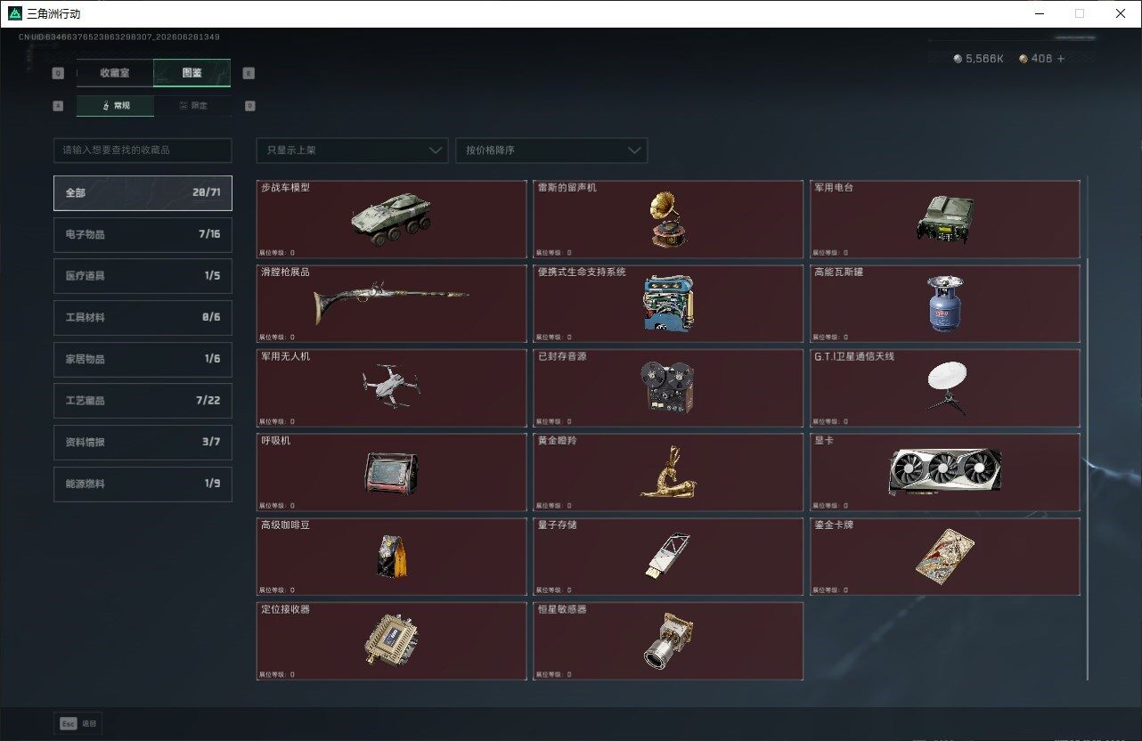The height and width of the screenshot is (741, 1142).
Task: Click the D key hint beside 限定
Action: click(249, 105)
